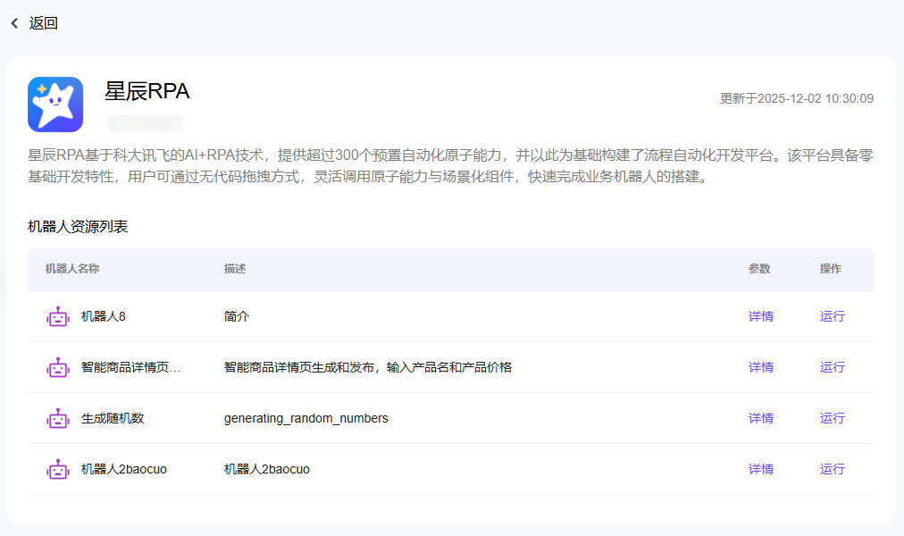Run the 机器人8 robot

(832, 316)
